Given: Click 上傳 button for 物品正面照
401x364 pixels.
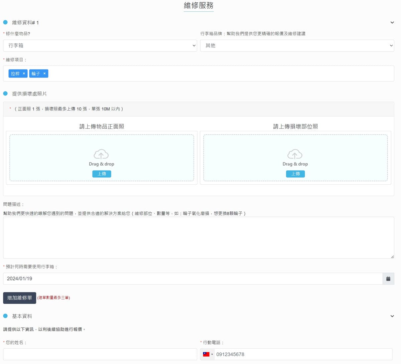Looking at the screenshot, I should point(102,174).
